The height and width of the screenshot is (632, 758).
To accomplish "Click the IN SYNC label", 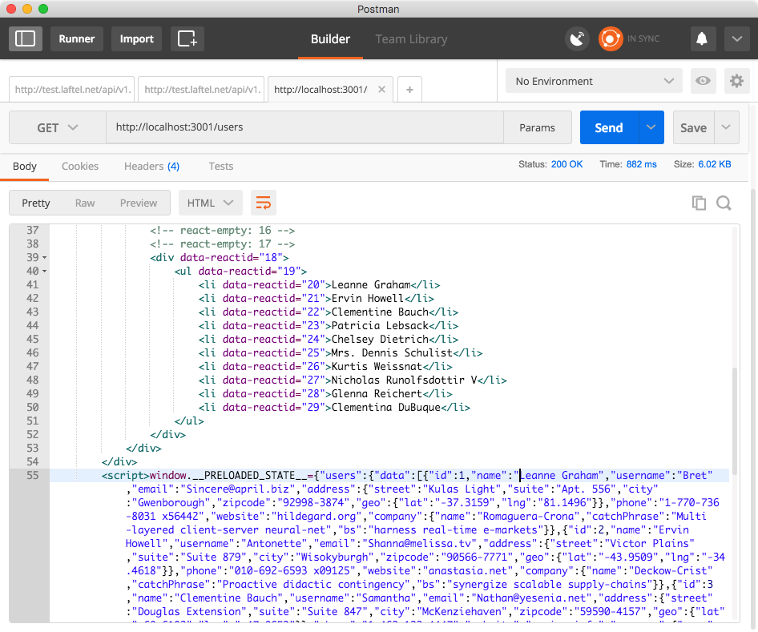I will (x=643, y=38).
